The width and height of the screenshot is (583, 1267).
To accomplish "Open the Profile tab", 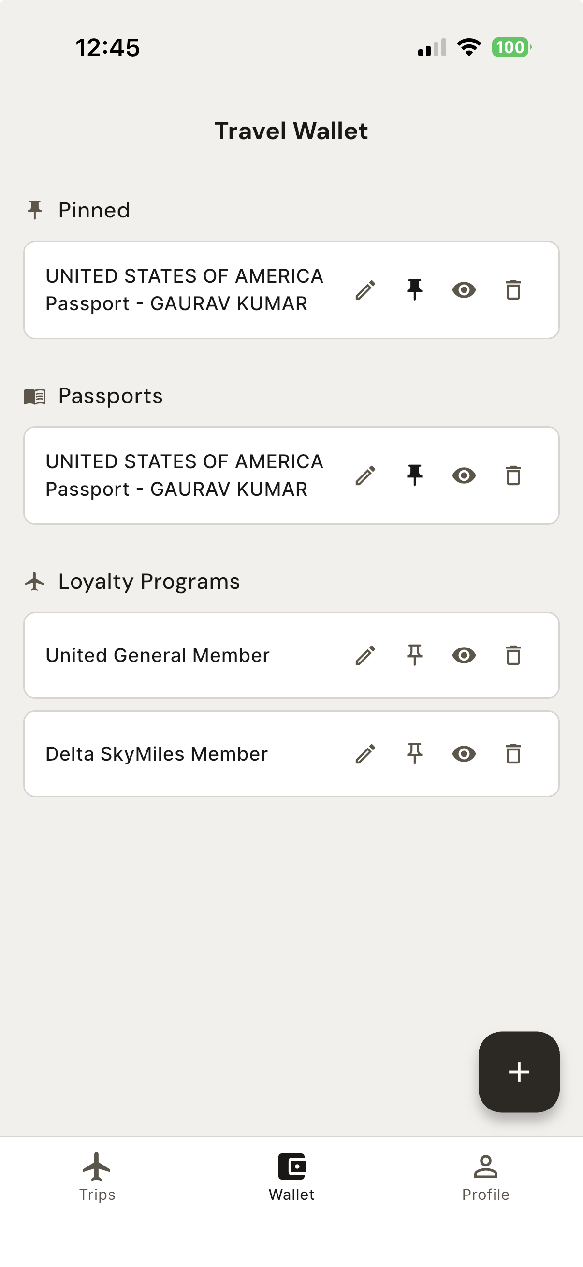I will click(485, 1177).
